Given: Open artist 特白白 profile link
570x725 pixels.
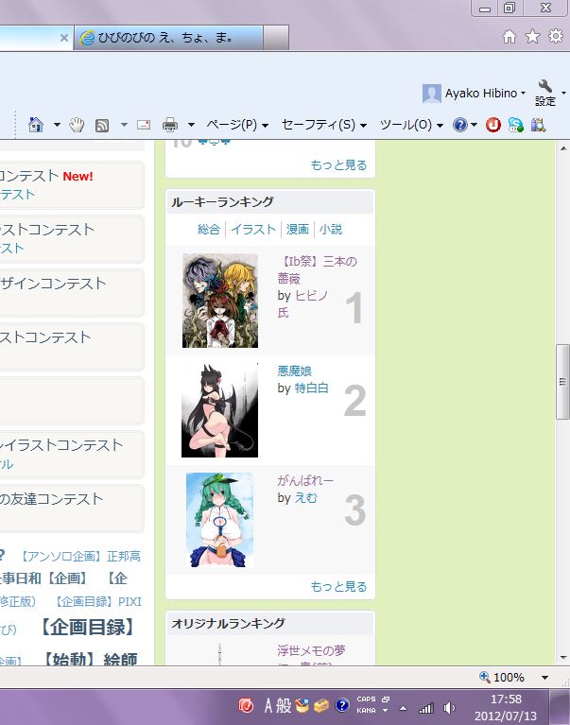Looking at the screenshot, I should 311,388.
